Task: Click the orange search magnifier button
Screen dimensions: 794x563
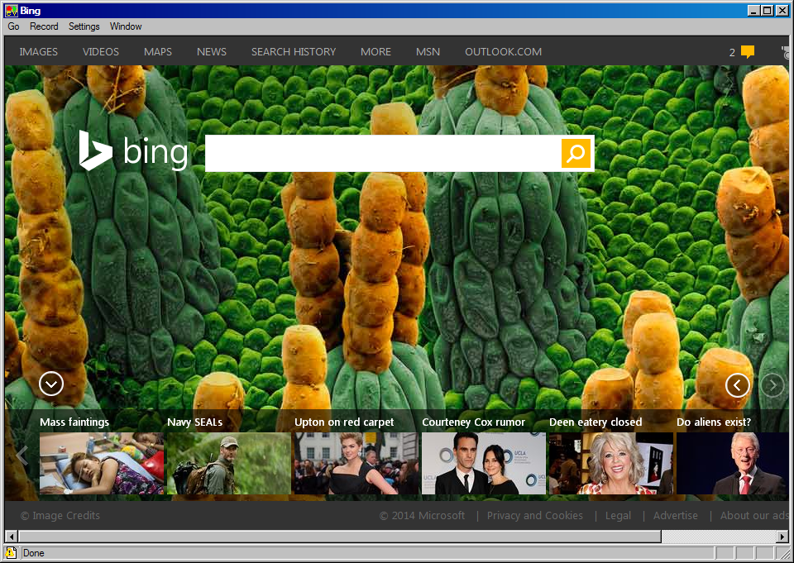Action: (x=576, y=154)
